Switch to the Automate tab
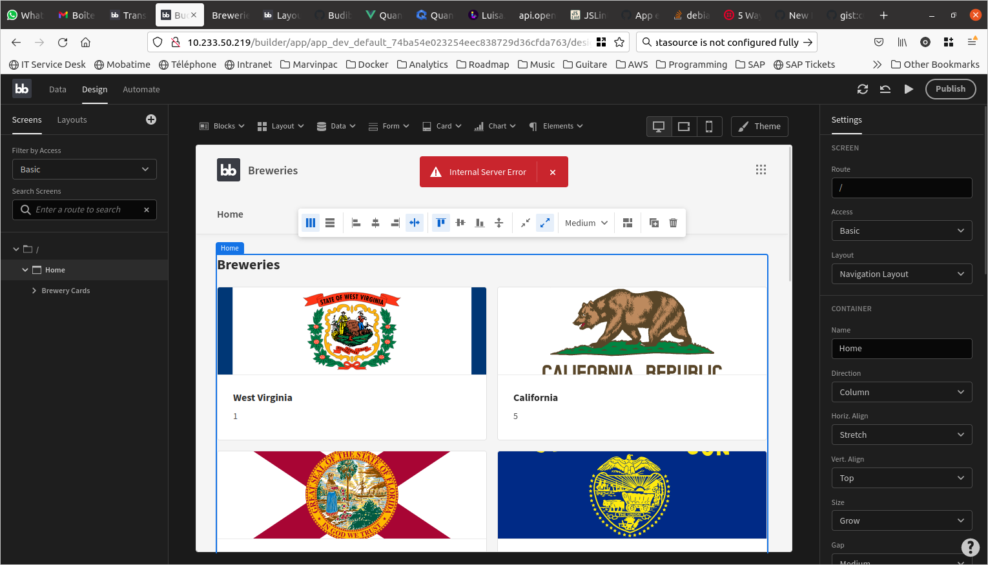The width and height of the screenshot is (988, 565). coord(141,90)
